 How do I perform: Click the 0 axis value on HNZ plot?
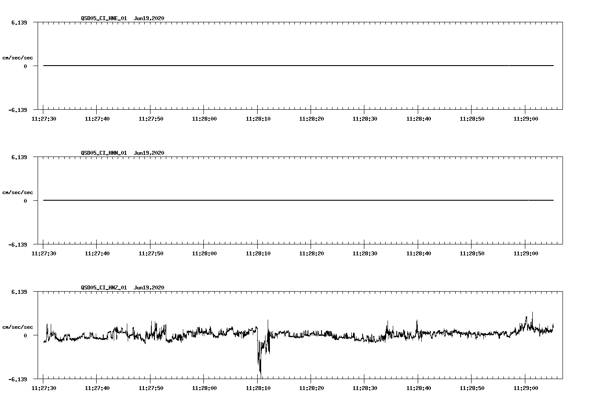pyautogui.click(x=25, y=336)
